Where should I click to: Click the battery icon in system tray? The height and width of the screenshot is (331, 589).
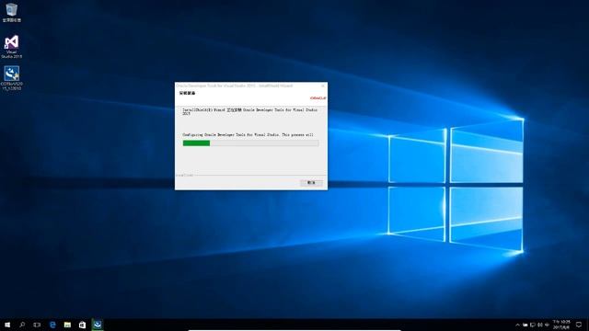pos(525,325)
